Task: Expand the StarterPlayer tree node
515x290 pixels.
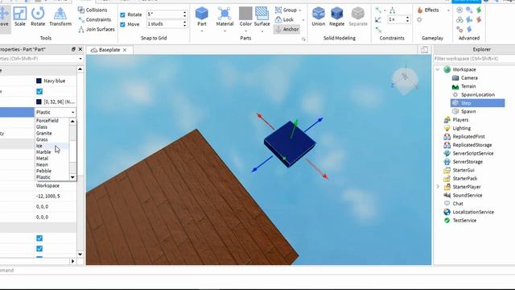Action: coord(438,187)
